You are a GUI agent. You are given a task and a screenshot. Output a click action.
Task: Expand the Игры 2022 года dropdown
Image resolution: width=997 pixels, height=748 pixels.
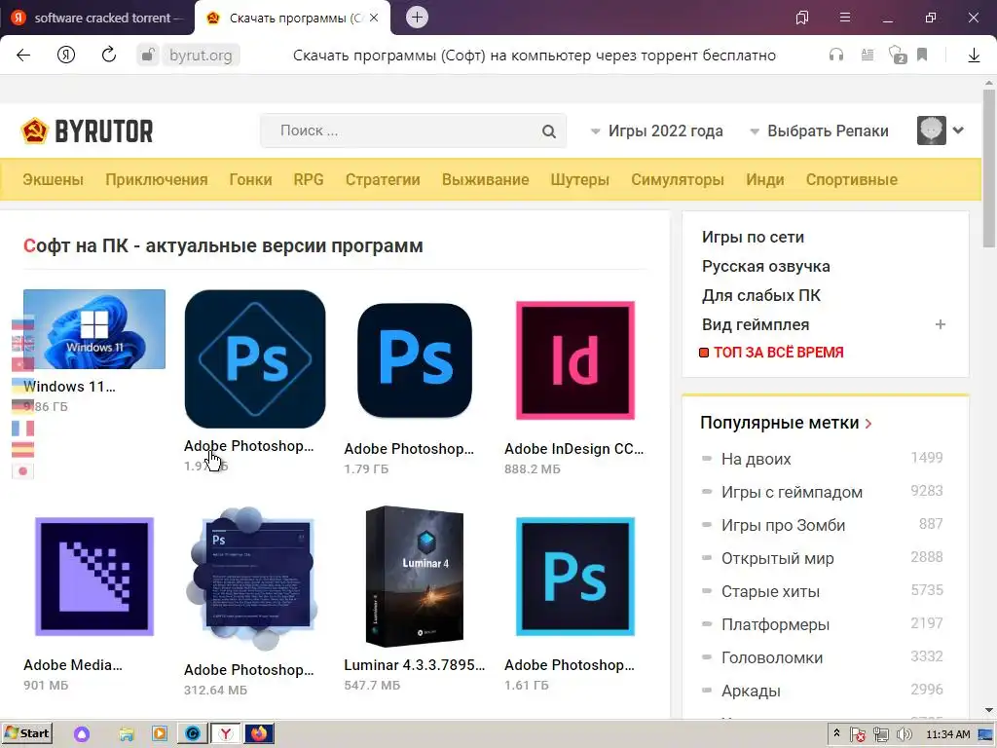point(657,131)
